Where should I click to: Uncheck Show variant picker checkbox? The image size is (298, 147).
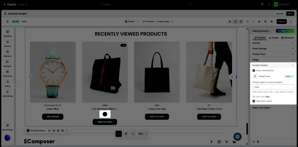254,71
